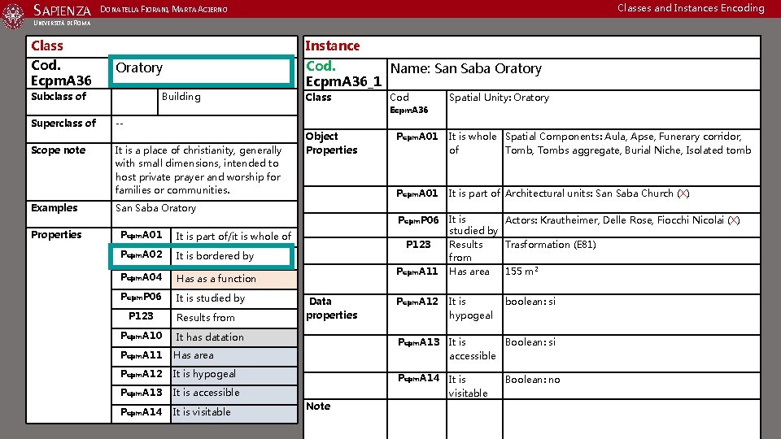Click the 'Data properties' label
This screenshot has height=439, width=781.
(x=332, y=308)
